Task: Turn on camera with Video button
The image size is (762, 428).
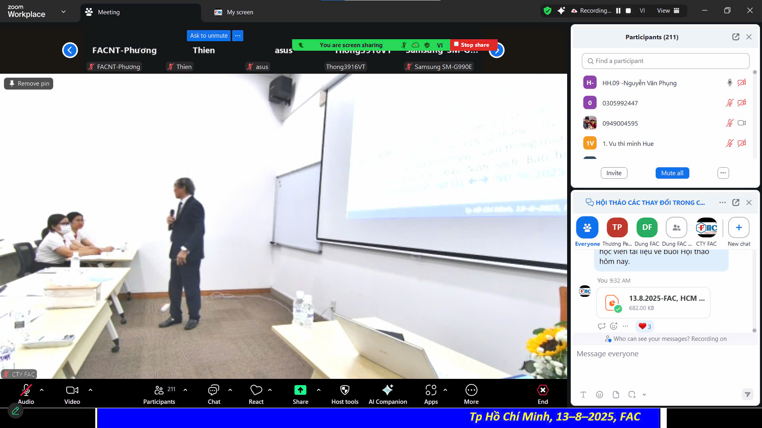Action: coord(72,390)
